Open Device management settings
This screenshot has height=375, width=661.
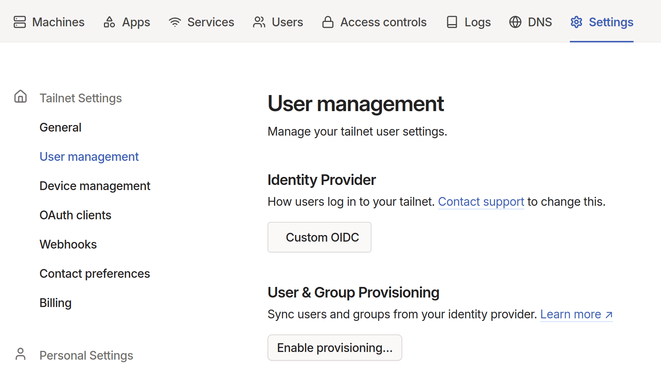[95, 185]
